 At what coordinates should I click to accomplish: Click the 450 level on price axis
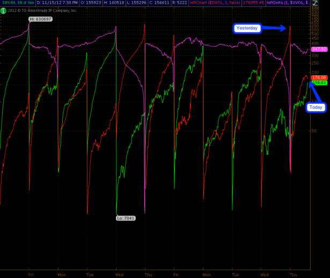pyautogui.click(x=315, y=38)
